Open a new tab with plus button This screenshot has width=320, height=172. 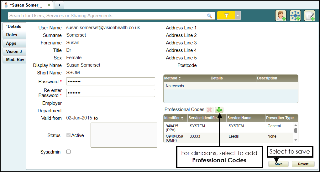tap(59, 5)
